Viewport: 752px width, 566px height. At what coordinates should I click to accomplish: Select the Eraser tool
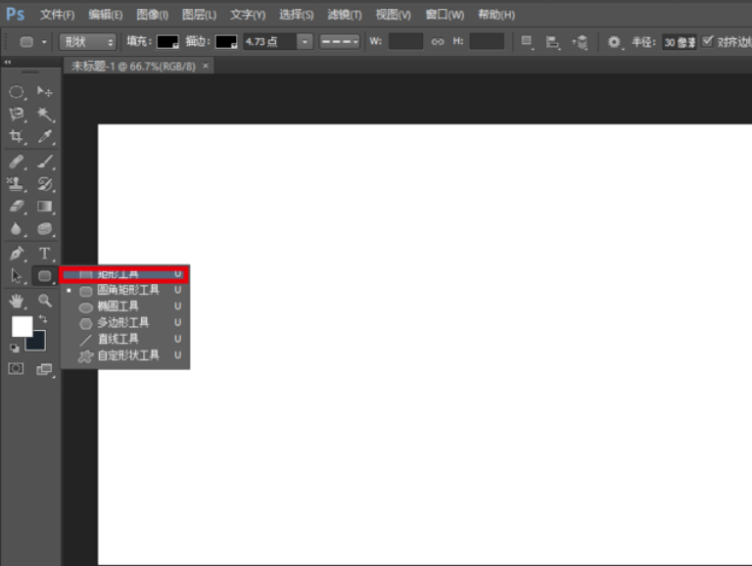coord(16,207)
